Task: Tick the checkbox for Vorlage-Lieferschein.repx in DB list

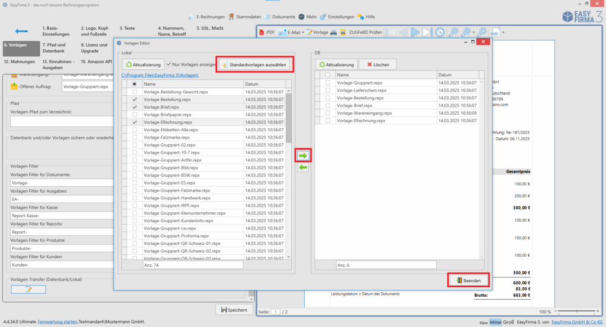Action: [327, 90]
